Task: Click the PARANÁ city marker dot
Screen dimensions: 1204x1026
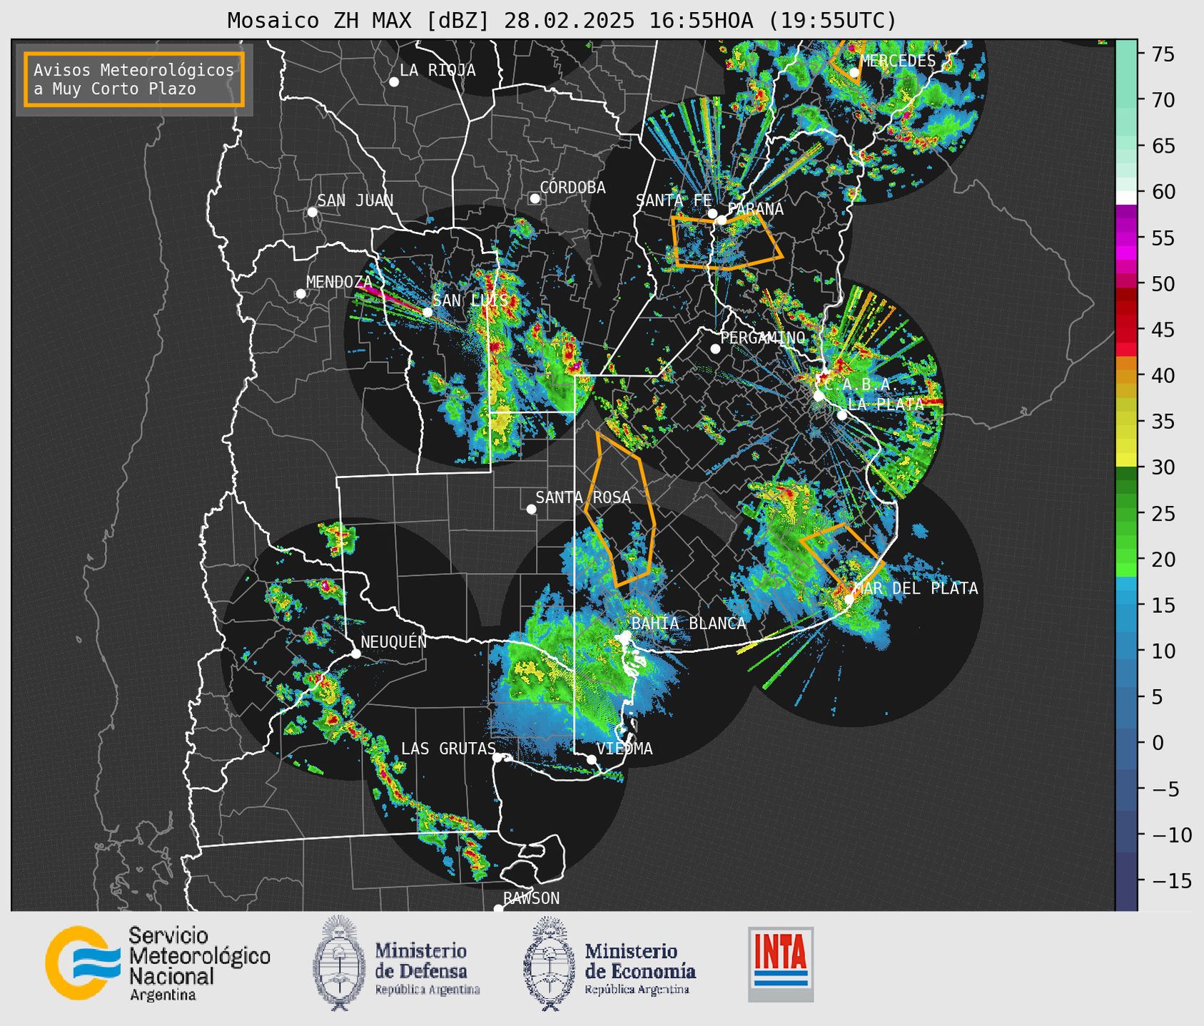Action: (722, 220)
